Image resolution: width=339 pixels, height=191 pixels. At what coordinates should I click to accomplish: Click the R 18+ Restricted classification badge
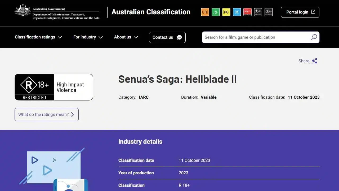(x=54, y=87)
